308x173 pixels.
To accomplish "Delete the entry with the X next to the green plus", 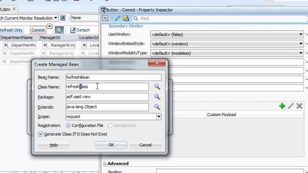I will coord(299,106).
